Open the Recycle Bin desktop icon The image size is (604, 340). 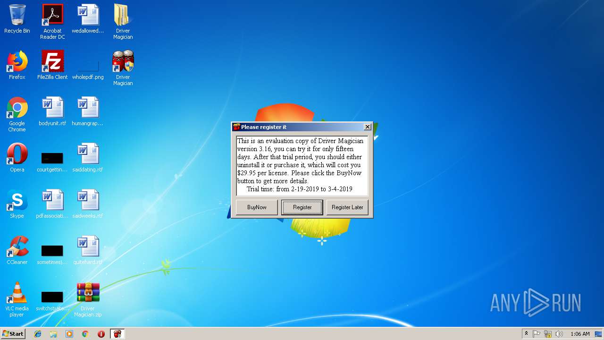click(17, 19)
